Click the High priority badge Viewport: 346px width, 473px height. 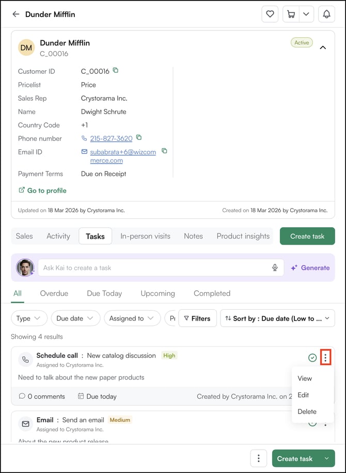tap(169, 355)
